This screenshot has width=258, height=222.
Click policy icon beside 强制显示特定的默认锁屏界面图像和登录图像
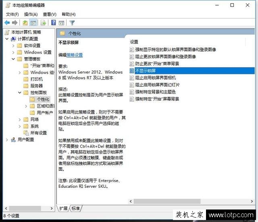[x=132, y=50]
